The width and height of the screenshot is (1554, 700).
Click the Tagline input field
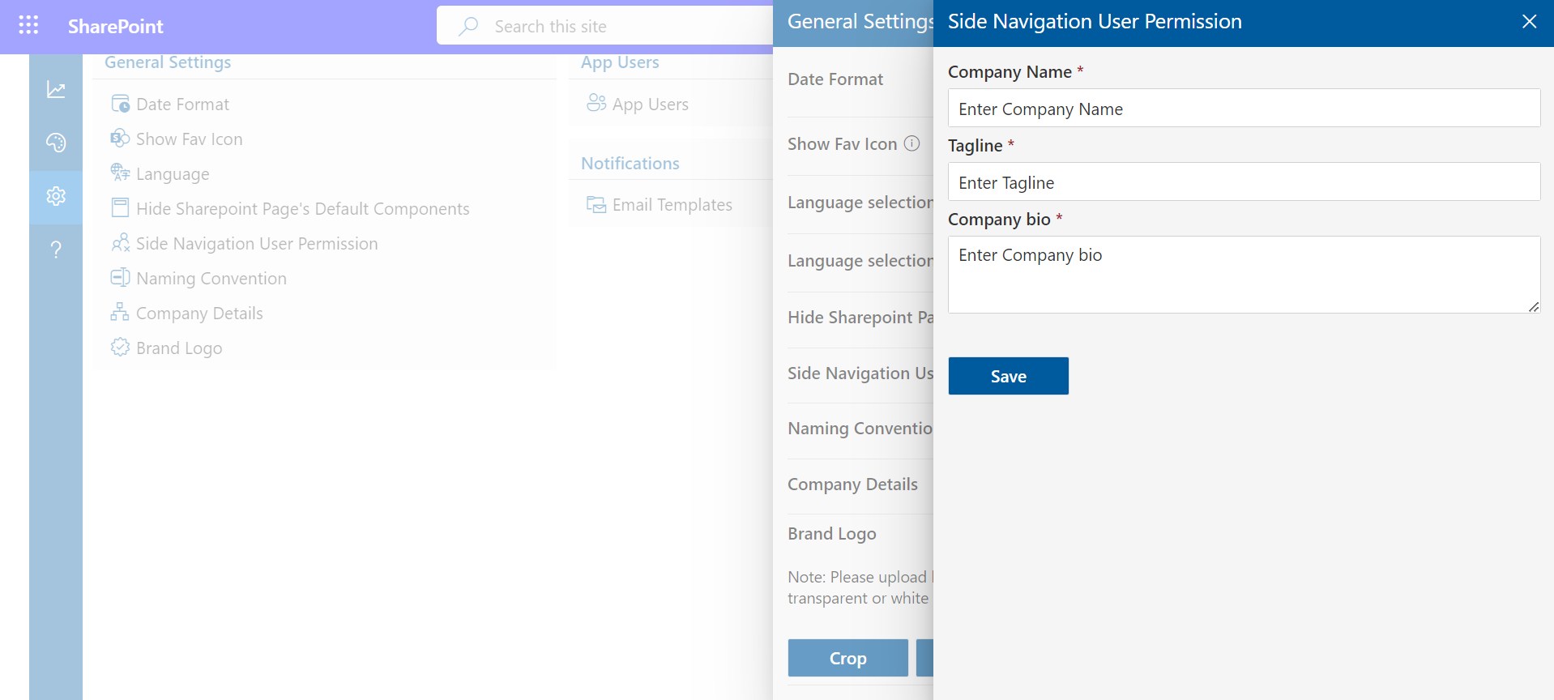(x=1244, y=181)
